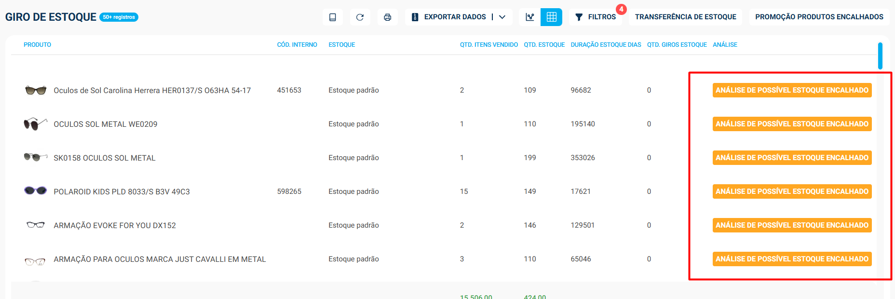This screenshot has height=299, width=895.
Task: Select product name POLAROID KIDS PLD 8033/S
Action: pyautogui.click(x=122, y=192)
